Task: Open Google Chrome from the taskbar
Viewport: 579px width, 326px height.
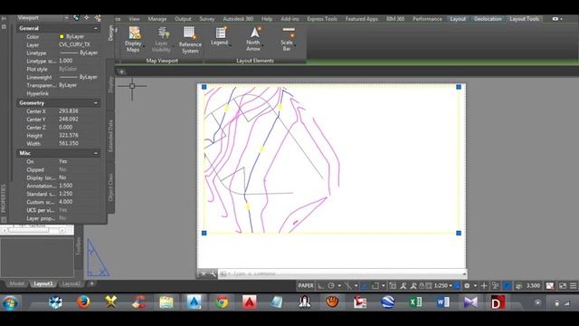Action: pos(222,302)
